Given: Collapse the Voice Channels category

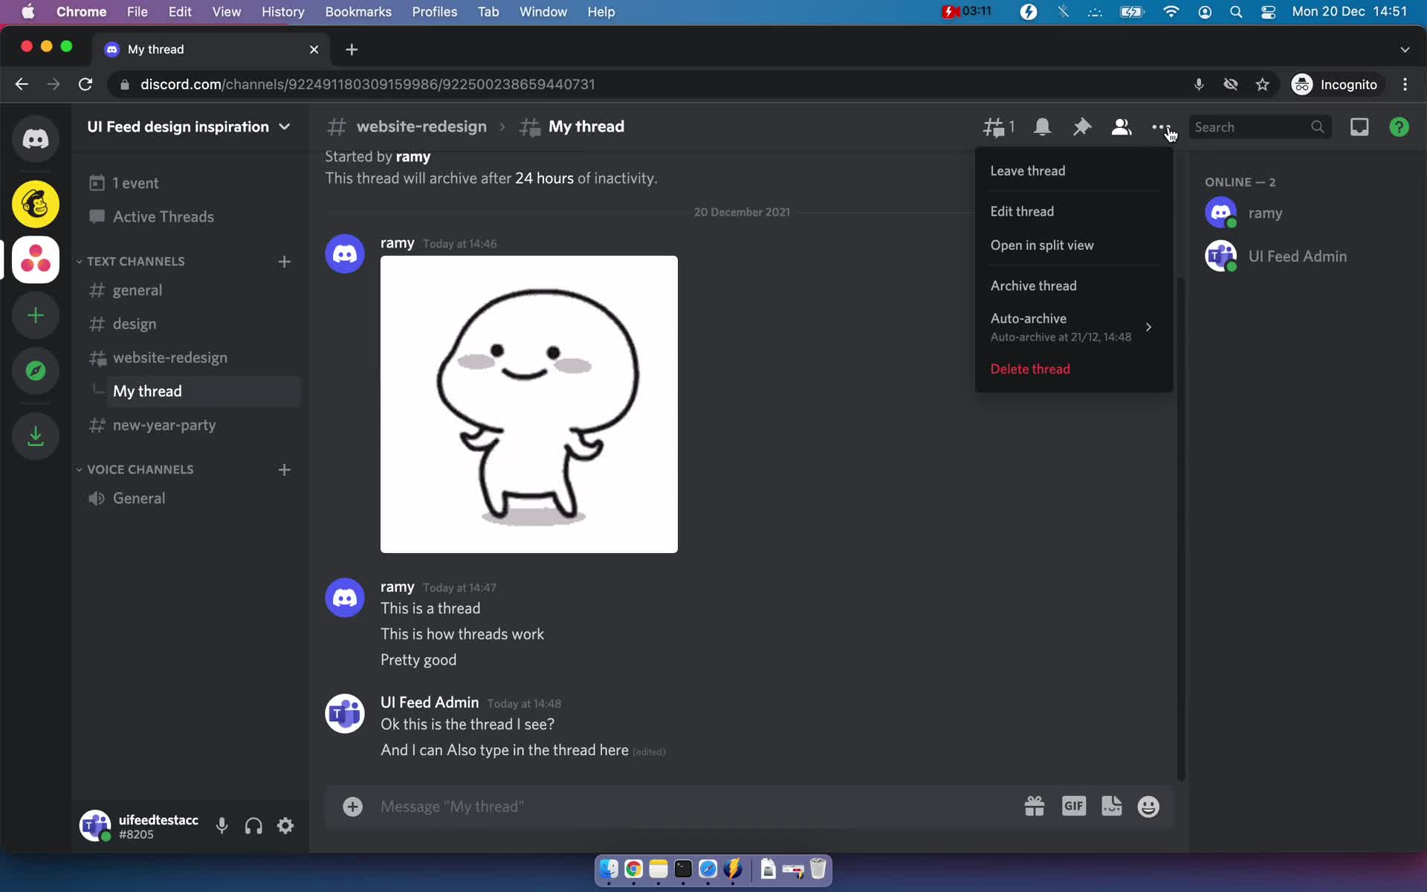Looking at the screenshot, I should point(135,470).
